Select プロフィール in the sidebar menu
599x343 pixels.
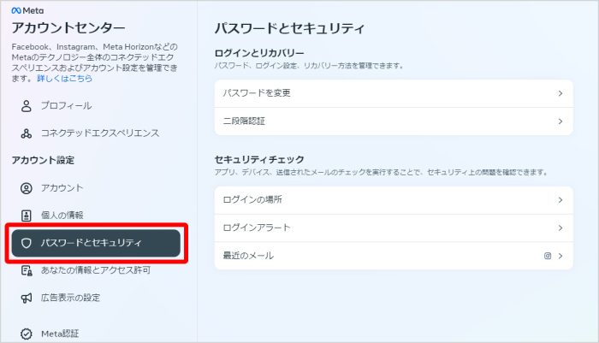pos(66,106)
